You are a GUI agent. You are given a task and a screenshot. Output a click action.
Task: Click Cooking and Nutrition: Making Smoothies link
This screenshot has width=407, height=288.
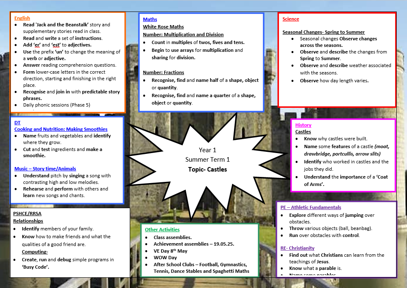61,129
